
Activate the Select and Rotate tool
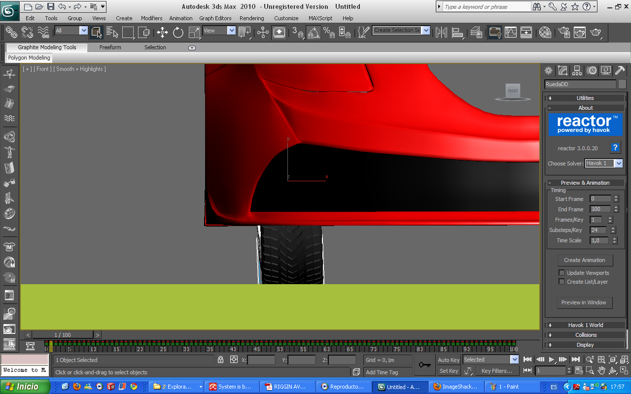(x=178, y=33)
